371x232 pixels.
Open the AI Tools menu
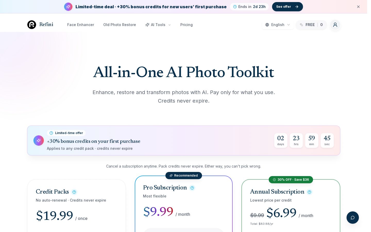158,25
